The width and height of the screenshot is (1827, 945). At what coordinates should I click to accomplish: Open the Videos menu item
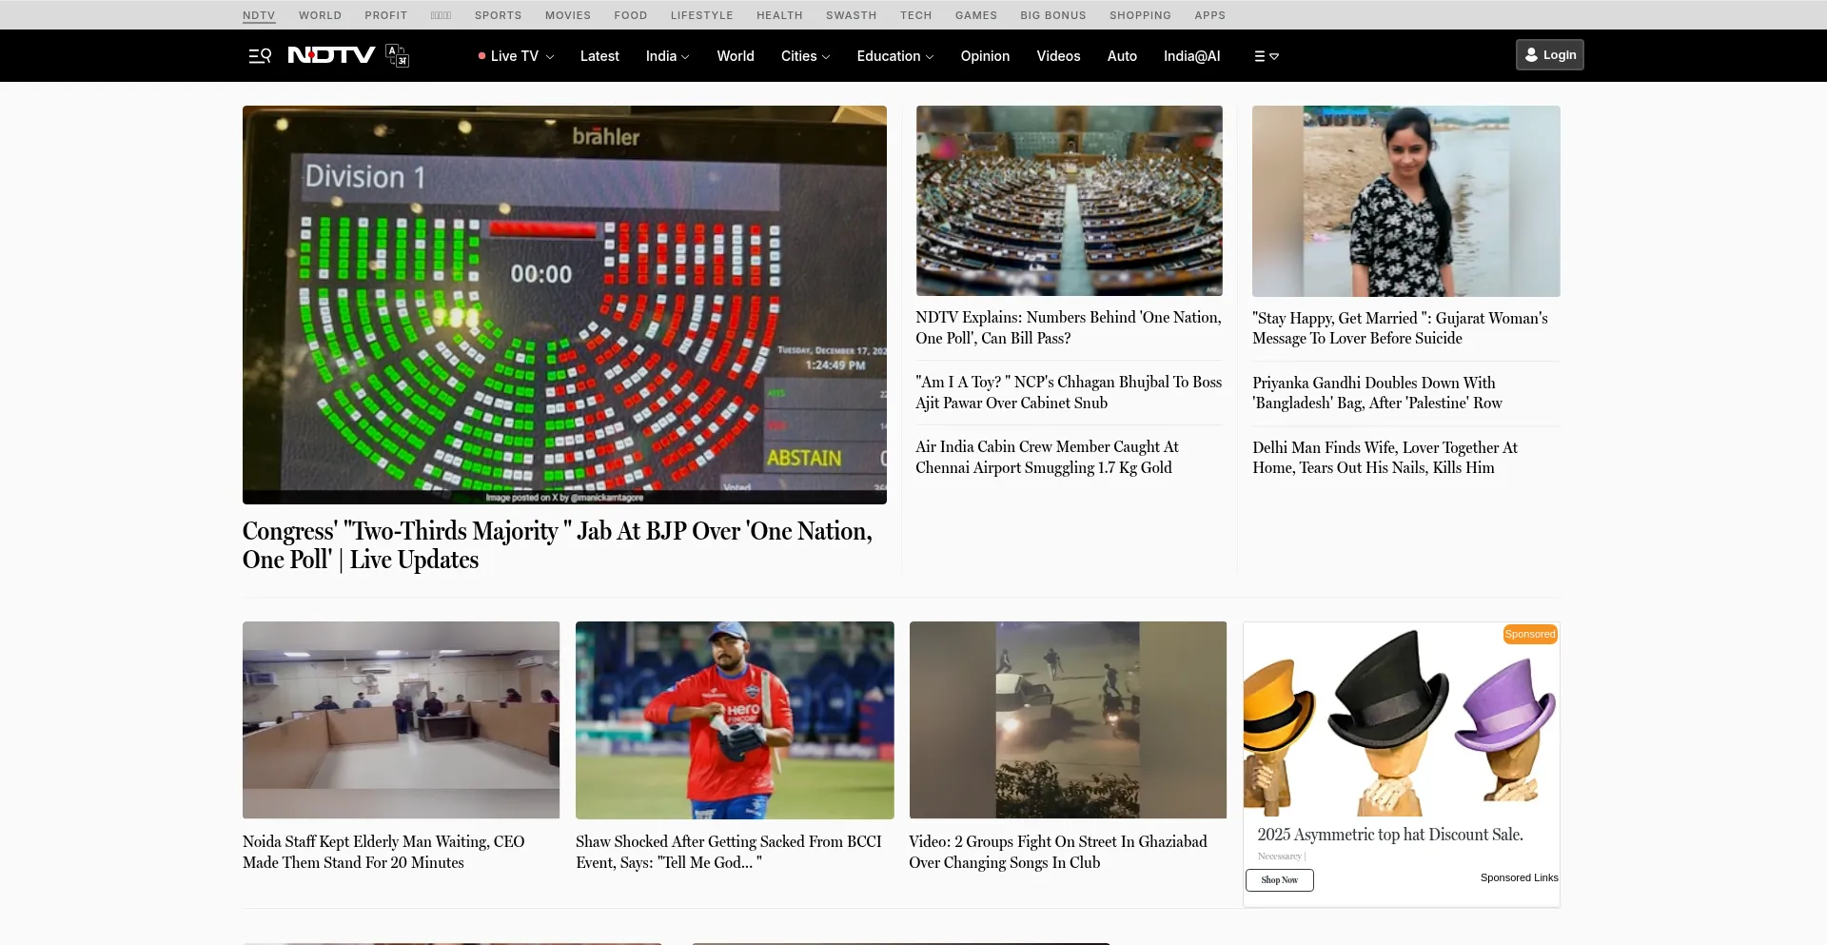[x=1058, y=56]
